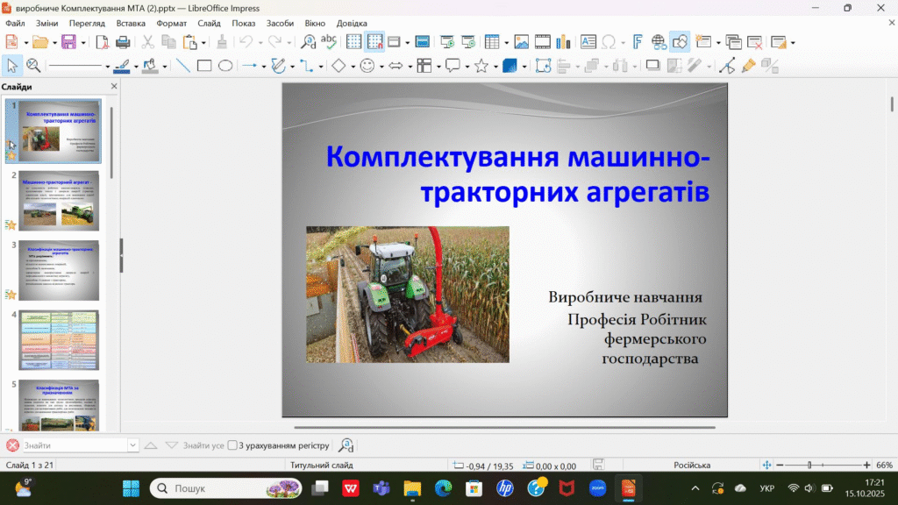Enable the match case checkbox
Screen dimensions: 898x505
click(x=232, y=445)
